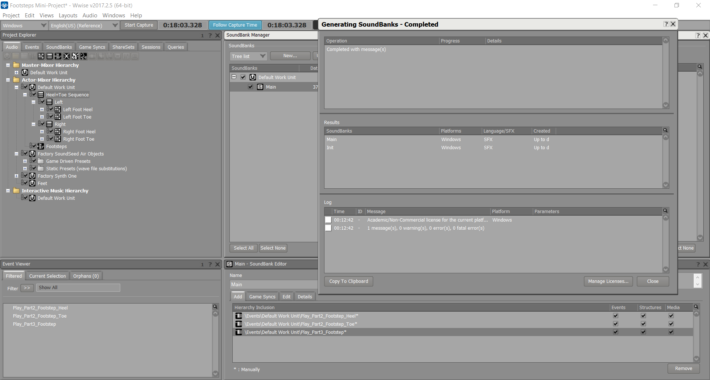Click the Copy To Clipboard button
Screen dimensions: 710x380
point(349,281)
